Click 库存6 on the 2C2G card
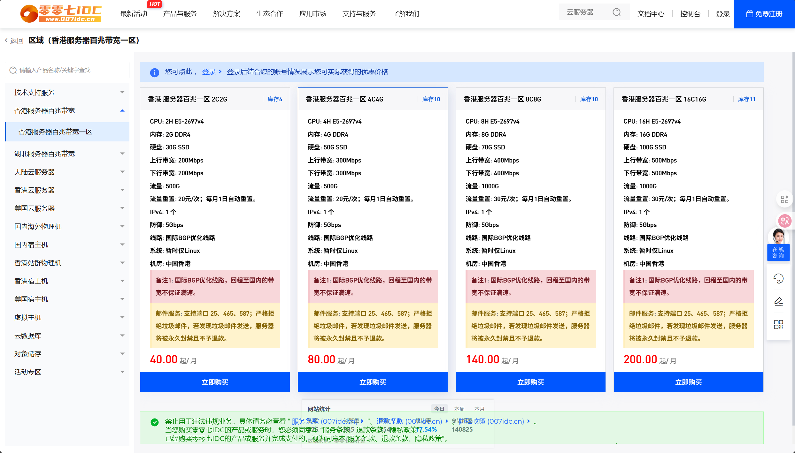The width and height of the screenshot is (795, 453). pos(275,99)
